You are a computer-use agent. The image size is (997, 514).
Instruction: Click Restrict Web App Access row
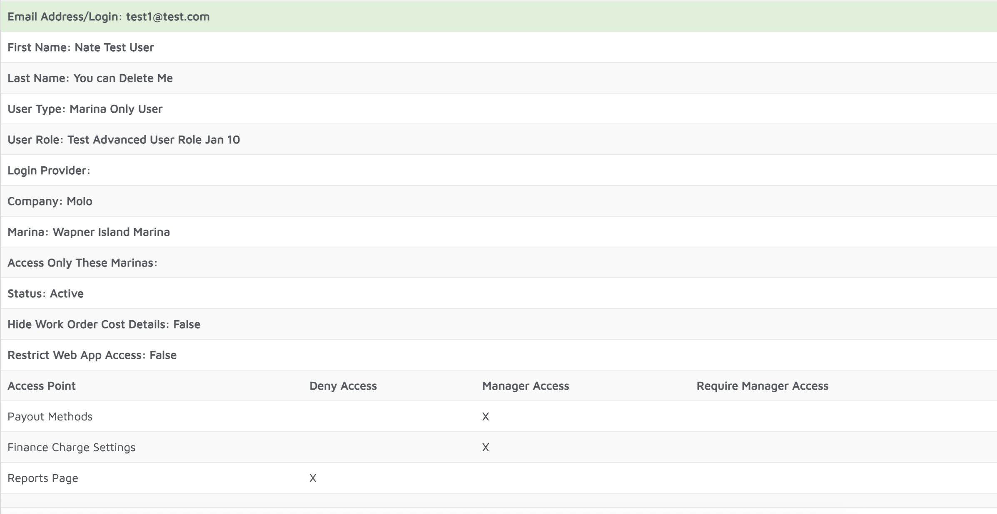tap(92, 355)
